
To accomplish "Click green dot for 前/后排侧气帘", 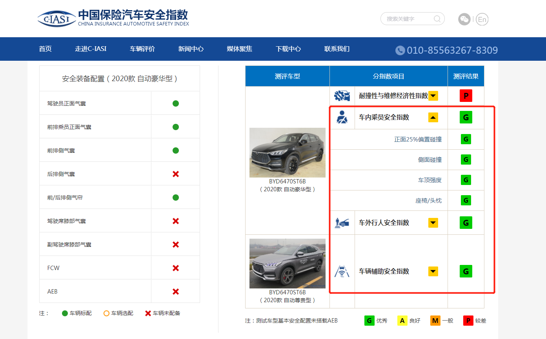I will point(176,198).
